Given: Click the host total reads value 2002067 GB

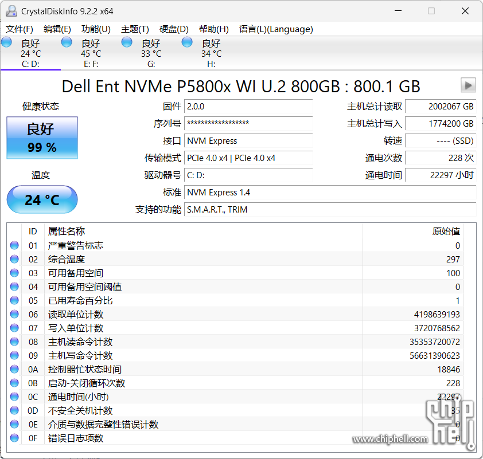Looking at the screenshot, I should [441, 107].
